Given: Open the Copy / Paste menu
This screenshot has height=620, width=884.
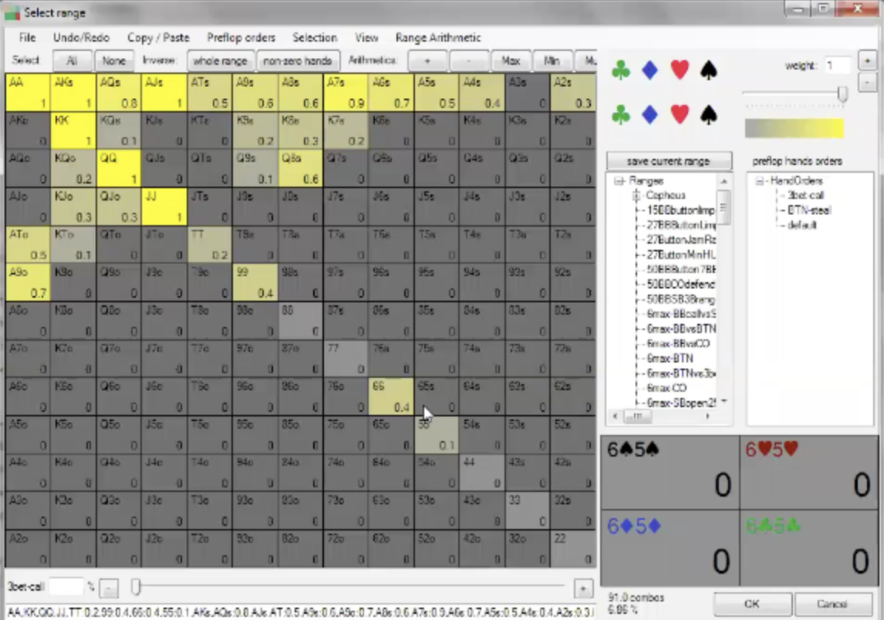Looking at the screenshot, I should (158, 38).
